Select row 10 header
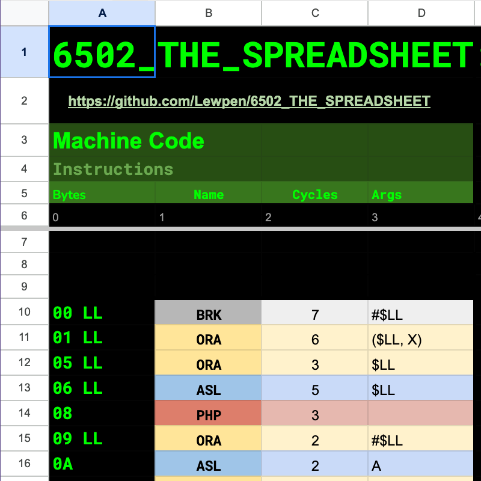481x481 pixels. pos(24,312)
